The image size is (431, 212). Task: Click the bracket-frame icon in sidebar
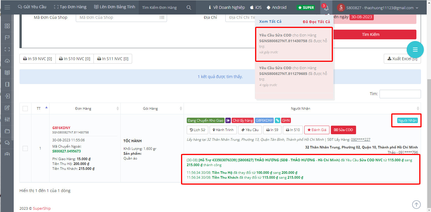7,49
